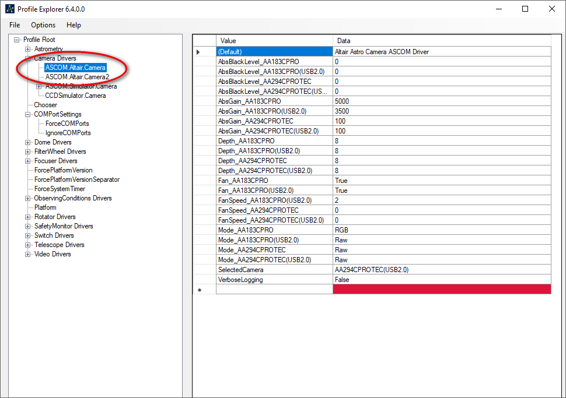Collapse the COMPortSettings node
This screenshot has width=566, height=398.
(x=28, y=114)
